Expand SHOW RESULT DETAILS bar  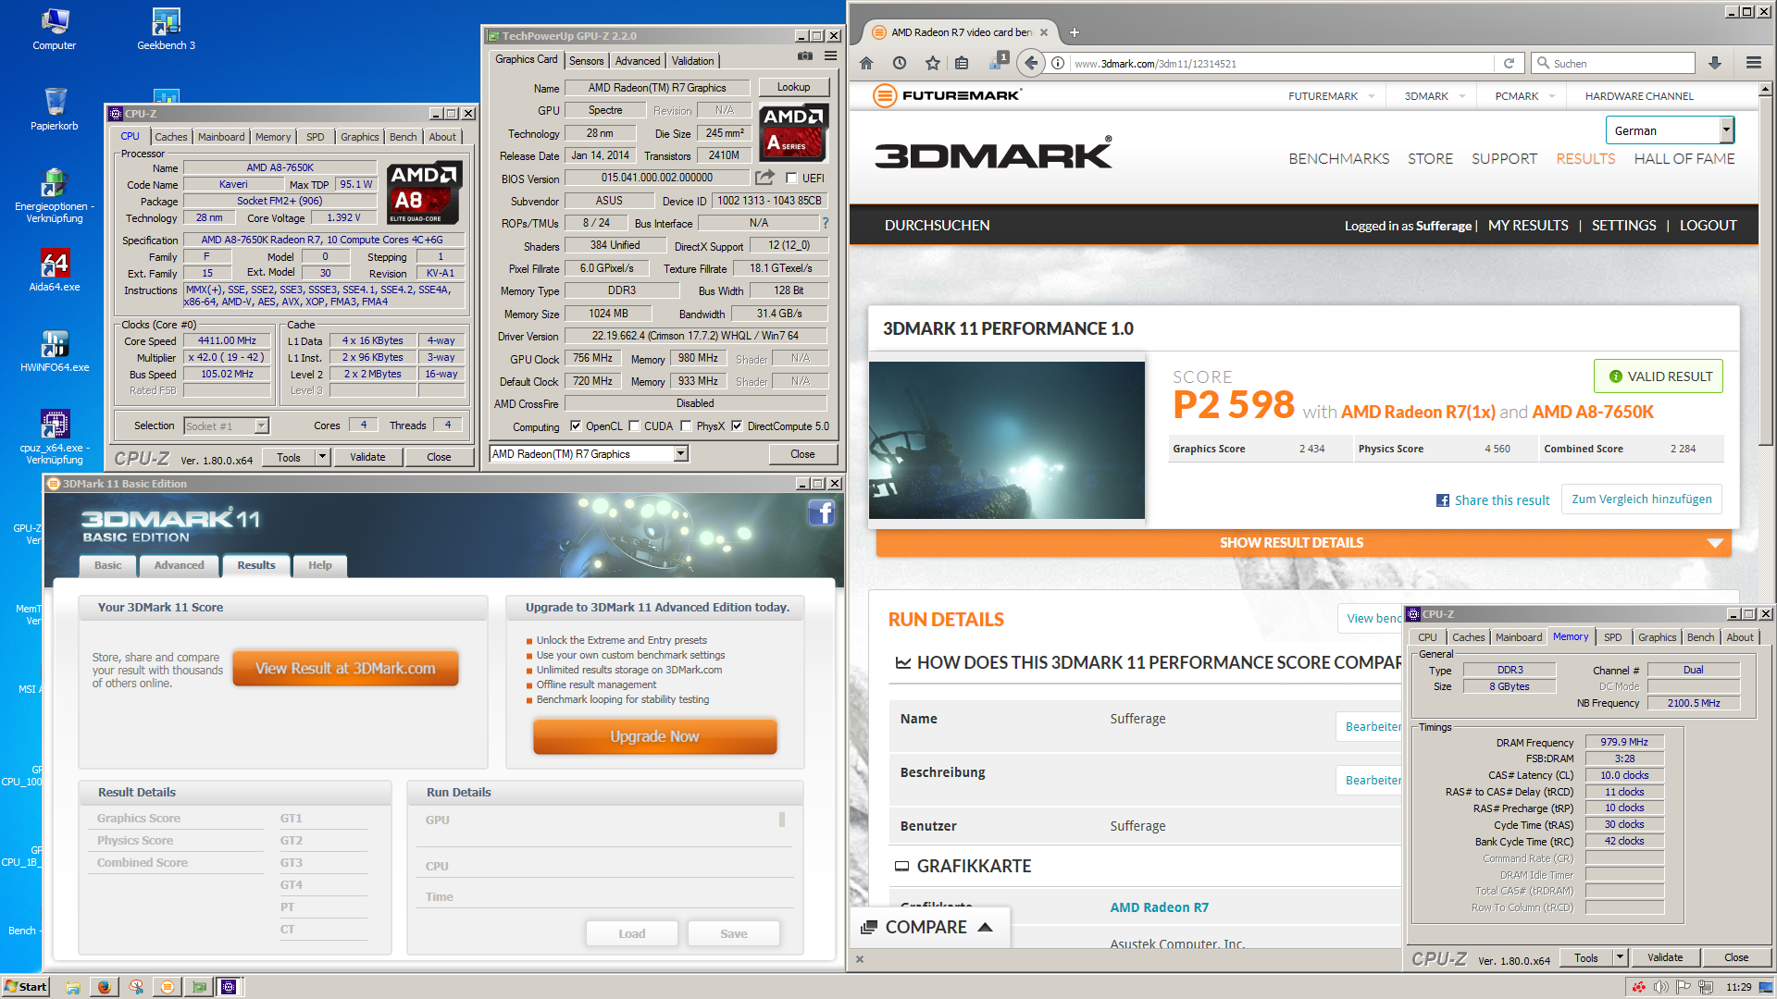click(1304, 543)
